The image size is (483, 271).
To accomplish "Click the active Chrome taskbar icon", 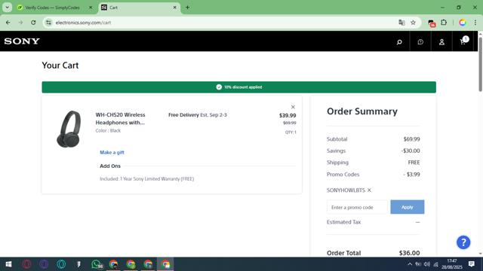I will pos(165,264).
